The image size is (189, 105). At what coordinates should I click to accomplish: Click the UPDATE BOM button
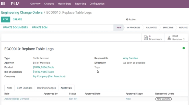40,27
